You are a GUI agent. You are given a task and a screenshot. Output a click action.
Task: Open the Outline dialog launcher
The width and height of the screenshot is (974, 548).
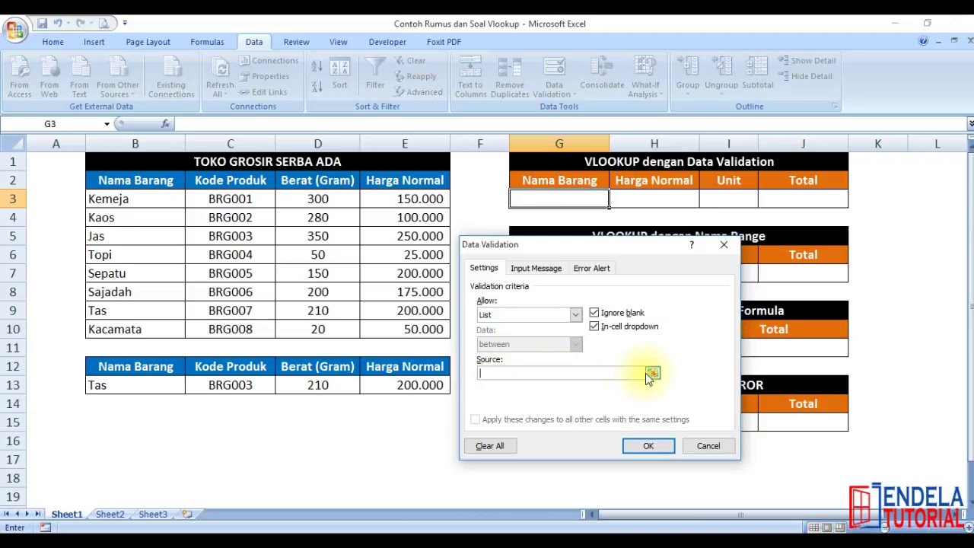pos(835,107)
